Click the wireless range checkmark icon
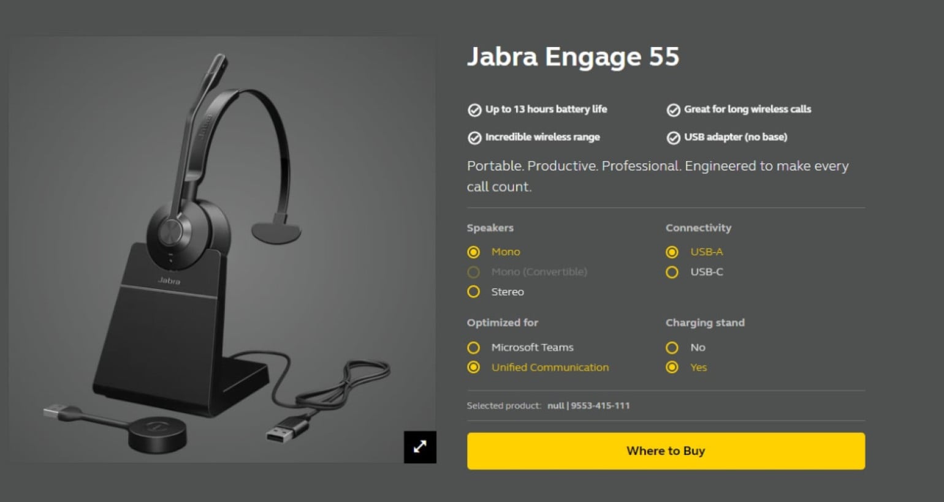Screen dimensions: 944x502 [x=474, y=138]
